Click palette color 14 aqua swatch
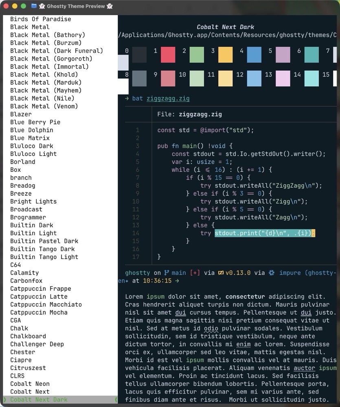The height and width of the screenshot is (407, 340). [x=311, y=79]
